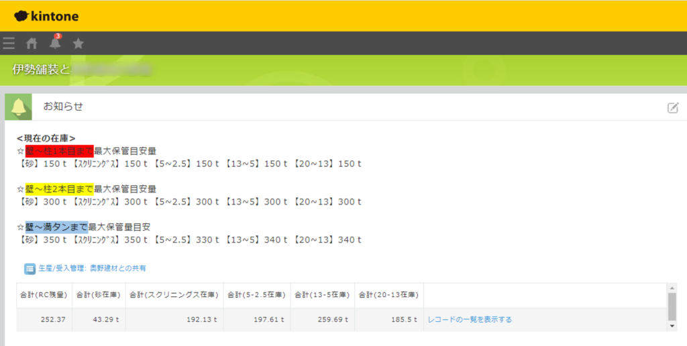Click the green bell お知らせ icon

(x=18, y=107)
